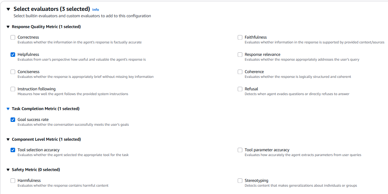388x194 pixels.
Task: Deselect Tool selection accuracy checkbox
Action: point(13,150)
